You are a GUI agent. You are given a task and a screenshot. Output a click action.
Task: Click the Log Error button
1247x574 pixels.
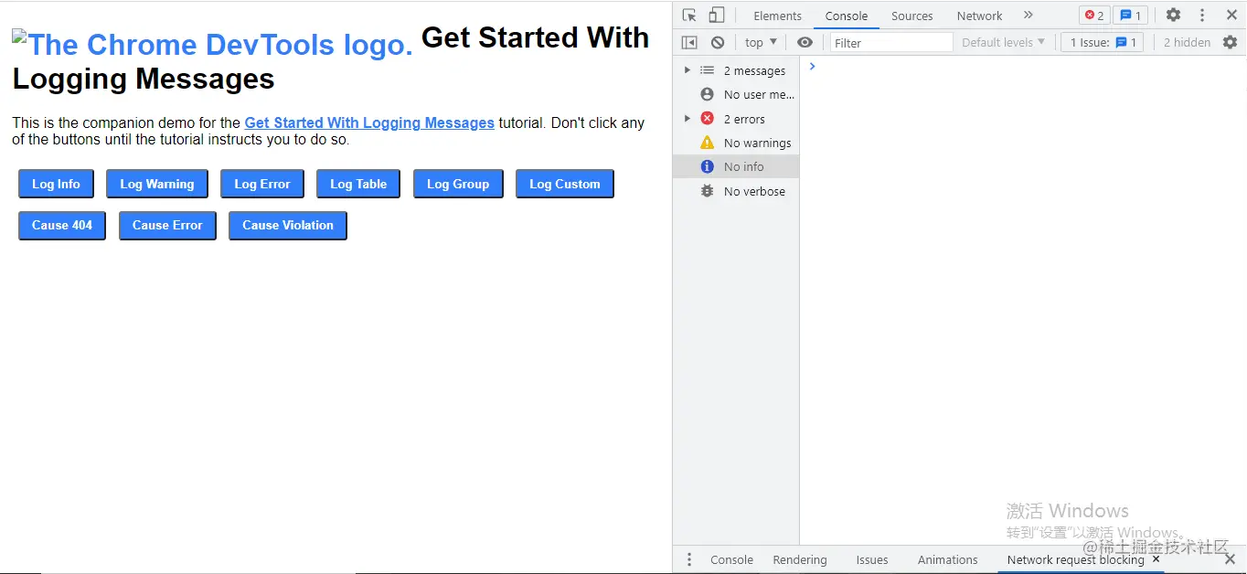(262, 184)
